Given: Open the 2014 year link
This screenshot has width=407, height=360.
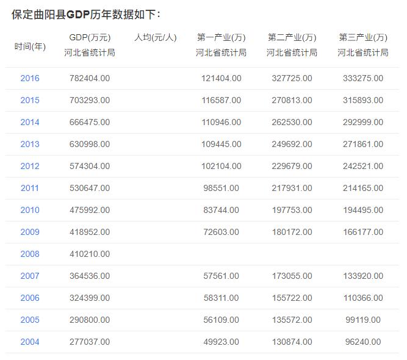Looking at the screenshot, I should (30, 122).
